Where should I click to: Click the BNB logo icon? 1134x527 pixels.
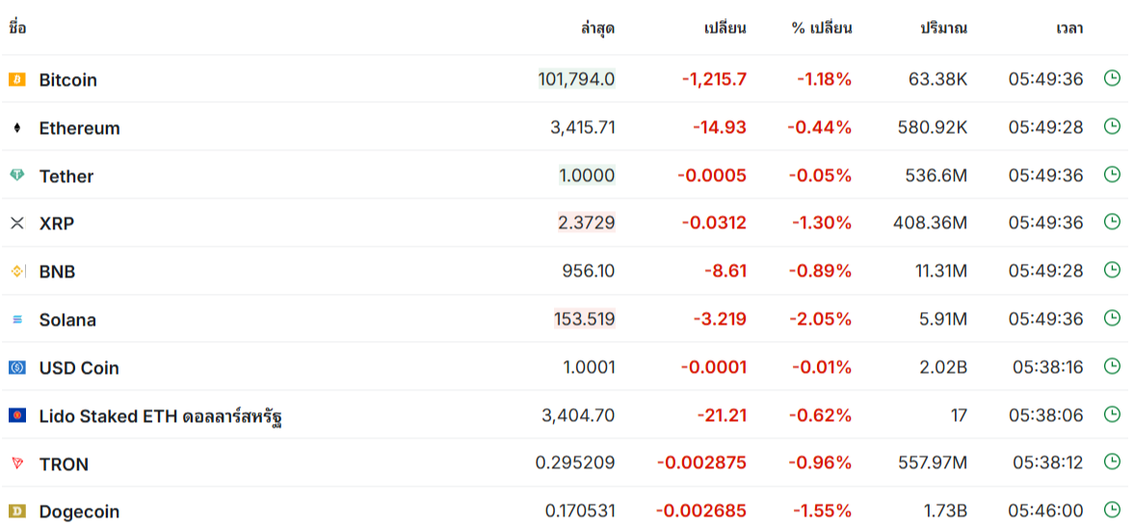coord(17,272)
